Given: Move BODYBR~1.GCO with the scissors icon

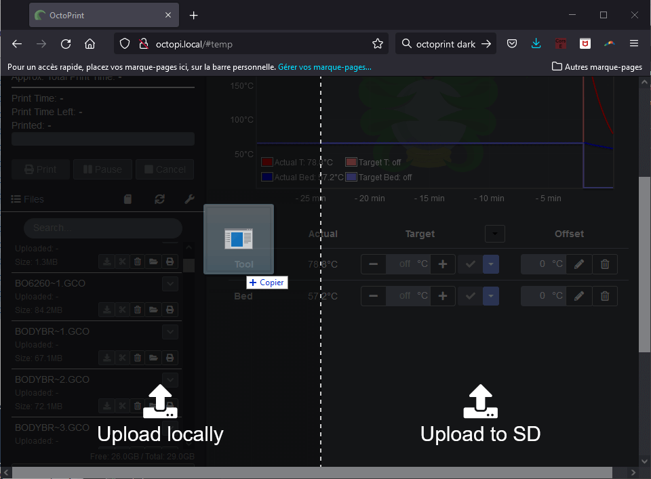Looking at the screenshot, I should pos(122,358).
